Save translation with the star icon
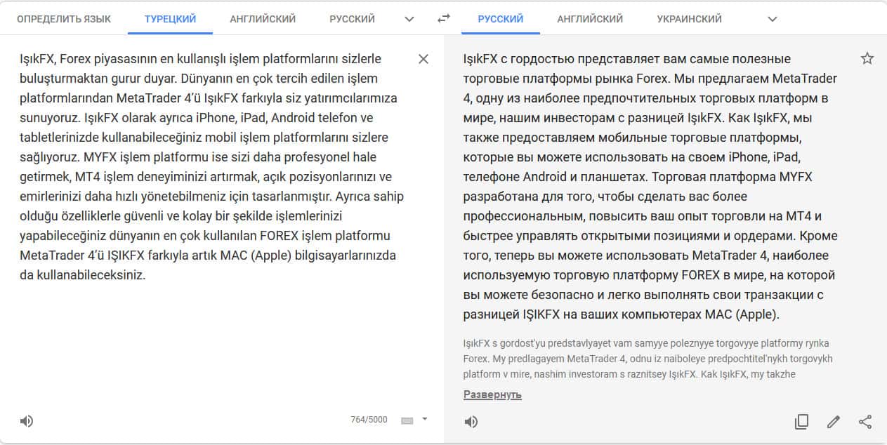Screen dimensions: 887x445 tap(867, 59)
